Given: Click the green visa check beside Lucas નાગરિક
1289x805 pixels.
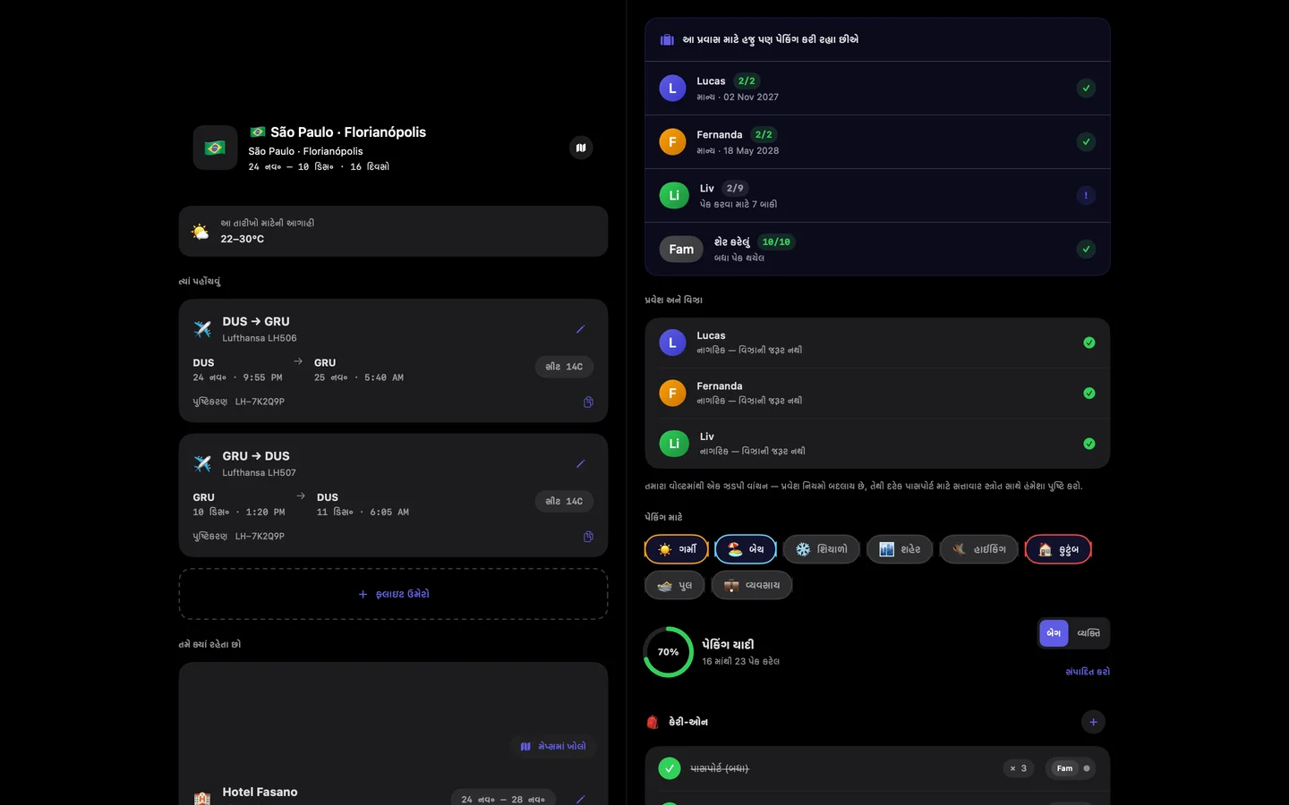Looking at the screenshot, I should coord(1089,343).
